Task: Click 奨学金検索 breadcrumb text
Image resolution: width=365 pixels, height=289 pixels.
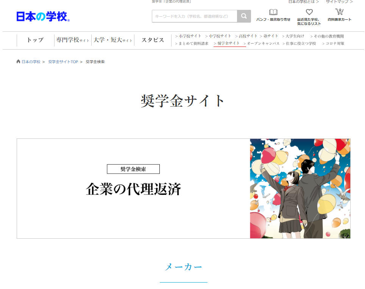Action: click(x=95, y=62)
